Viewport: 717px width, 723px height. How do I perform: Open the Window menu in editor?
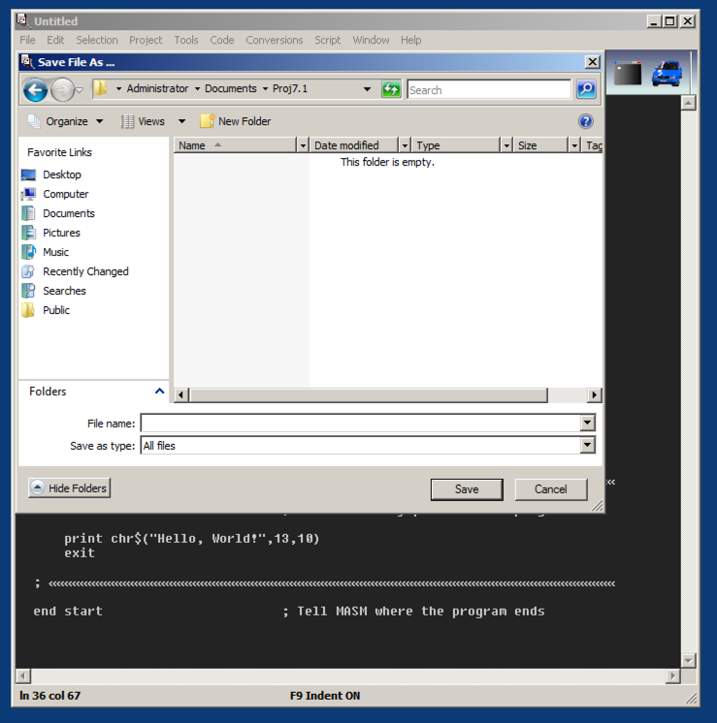(371, 40)
